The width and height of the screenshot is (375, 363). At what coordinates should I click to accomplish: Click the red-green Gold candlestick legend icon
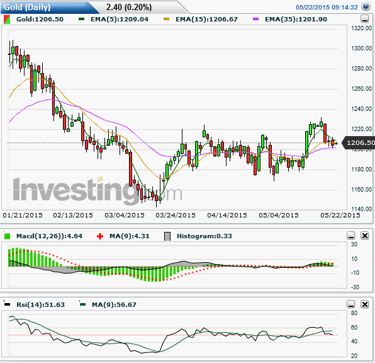[x=7, y=19]
